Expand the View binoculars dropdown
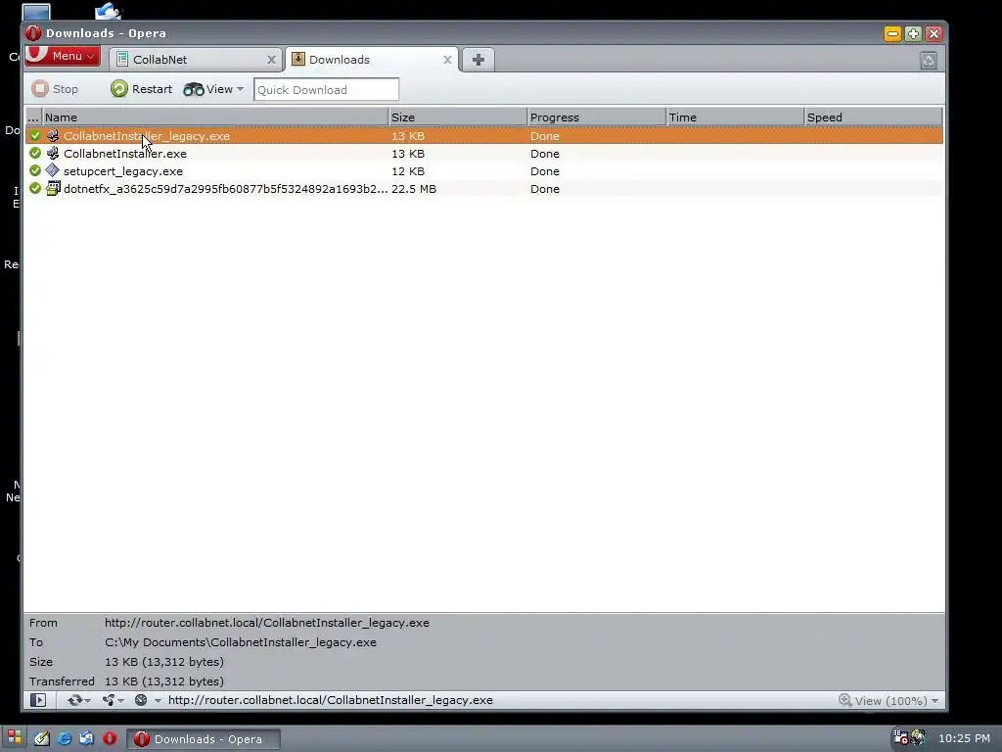 213,89
